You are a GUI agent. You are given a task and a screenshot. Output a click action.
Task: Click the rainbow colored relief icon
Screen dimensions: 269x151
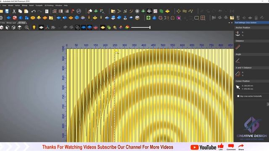click(x=127, y=27)
